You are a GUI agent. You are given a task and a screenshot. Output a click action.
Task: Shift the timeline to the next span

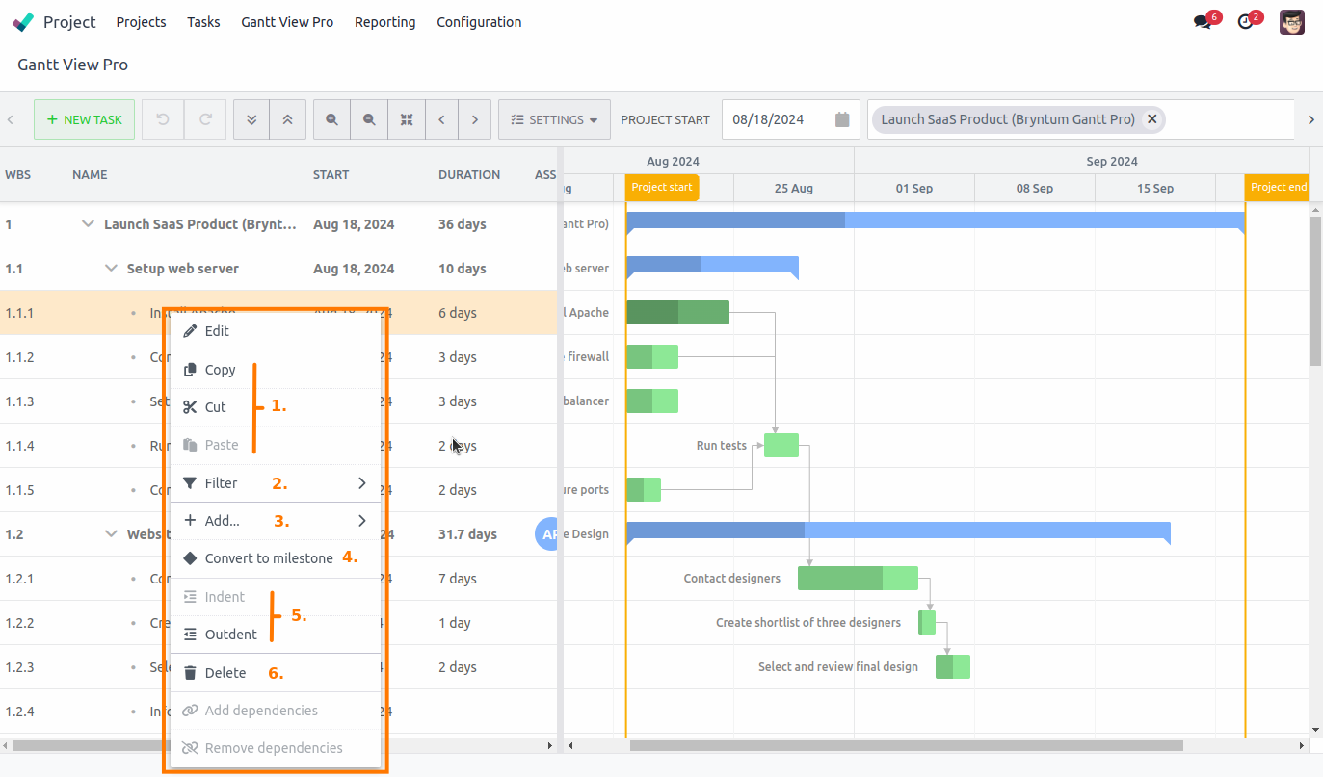[474, 118]
